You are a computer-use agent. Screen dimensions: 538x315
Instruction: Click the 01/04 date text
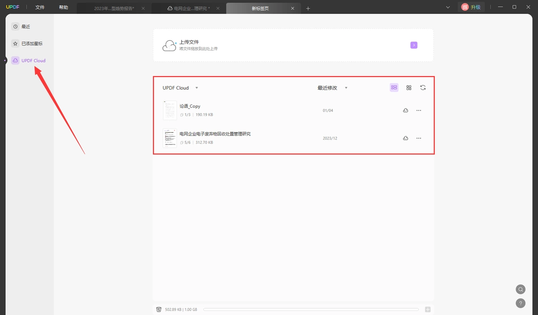[x=328, y=111]
